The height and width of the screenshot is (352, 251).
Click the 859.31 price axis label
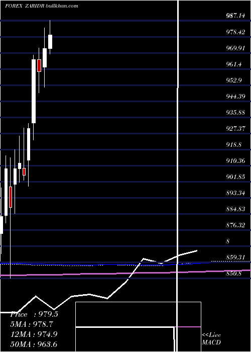[235, 257]
